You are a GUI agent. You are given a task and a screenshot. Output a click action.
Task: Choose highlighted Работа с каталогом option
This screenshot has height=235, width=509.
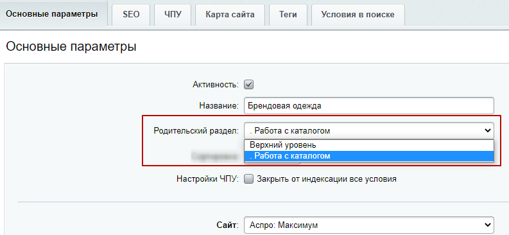[369, 156]
